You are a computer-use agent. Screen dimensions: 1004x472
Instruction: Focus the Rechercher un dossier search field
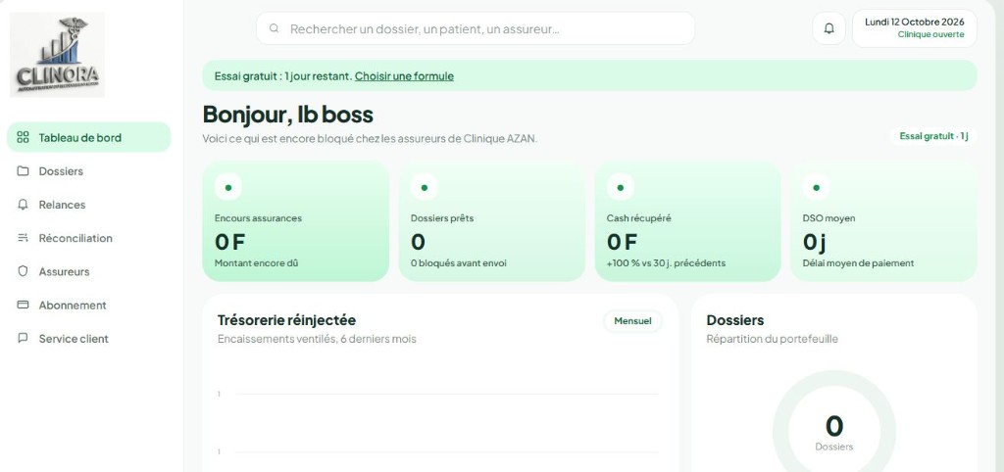476,28
